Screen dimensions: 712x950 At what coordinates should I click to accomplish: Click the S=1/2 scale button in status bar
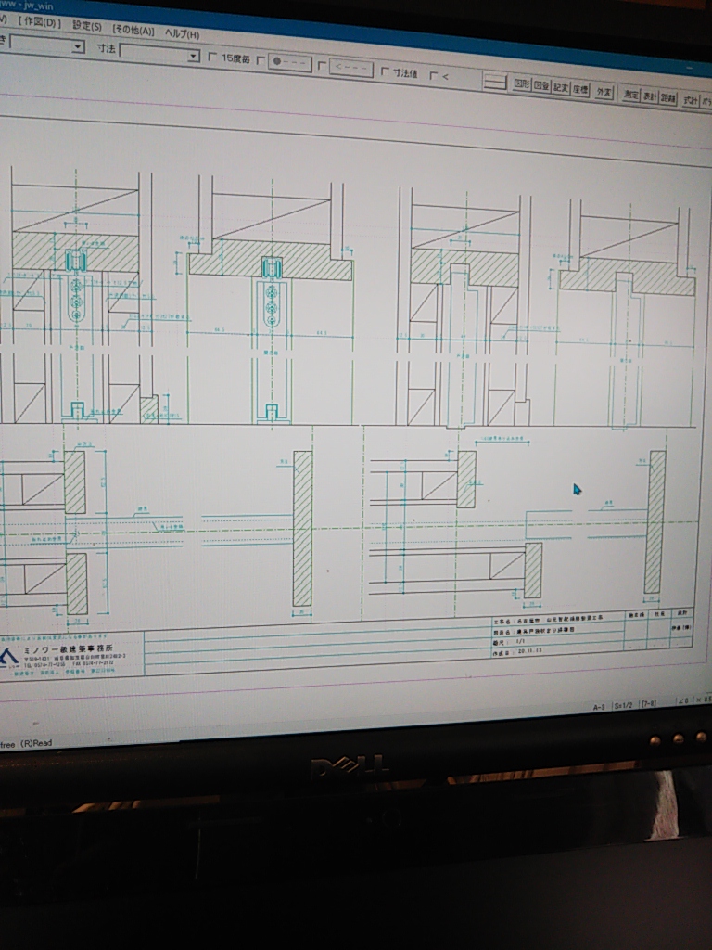pyautogui.click(x=622, y=706)
